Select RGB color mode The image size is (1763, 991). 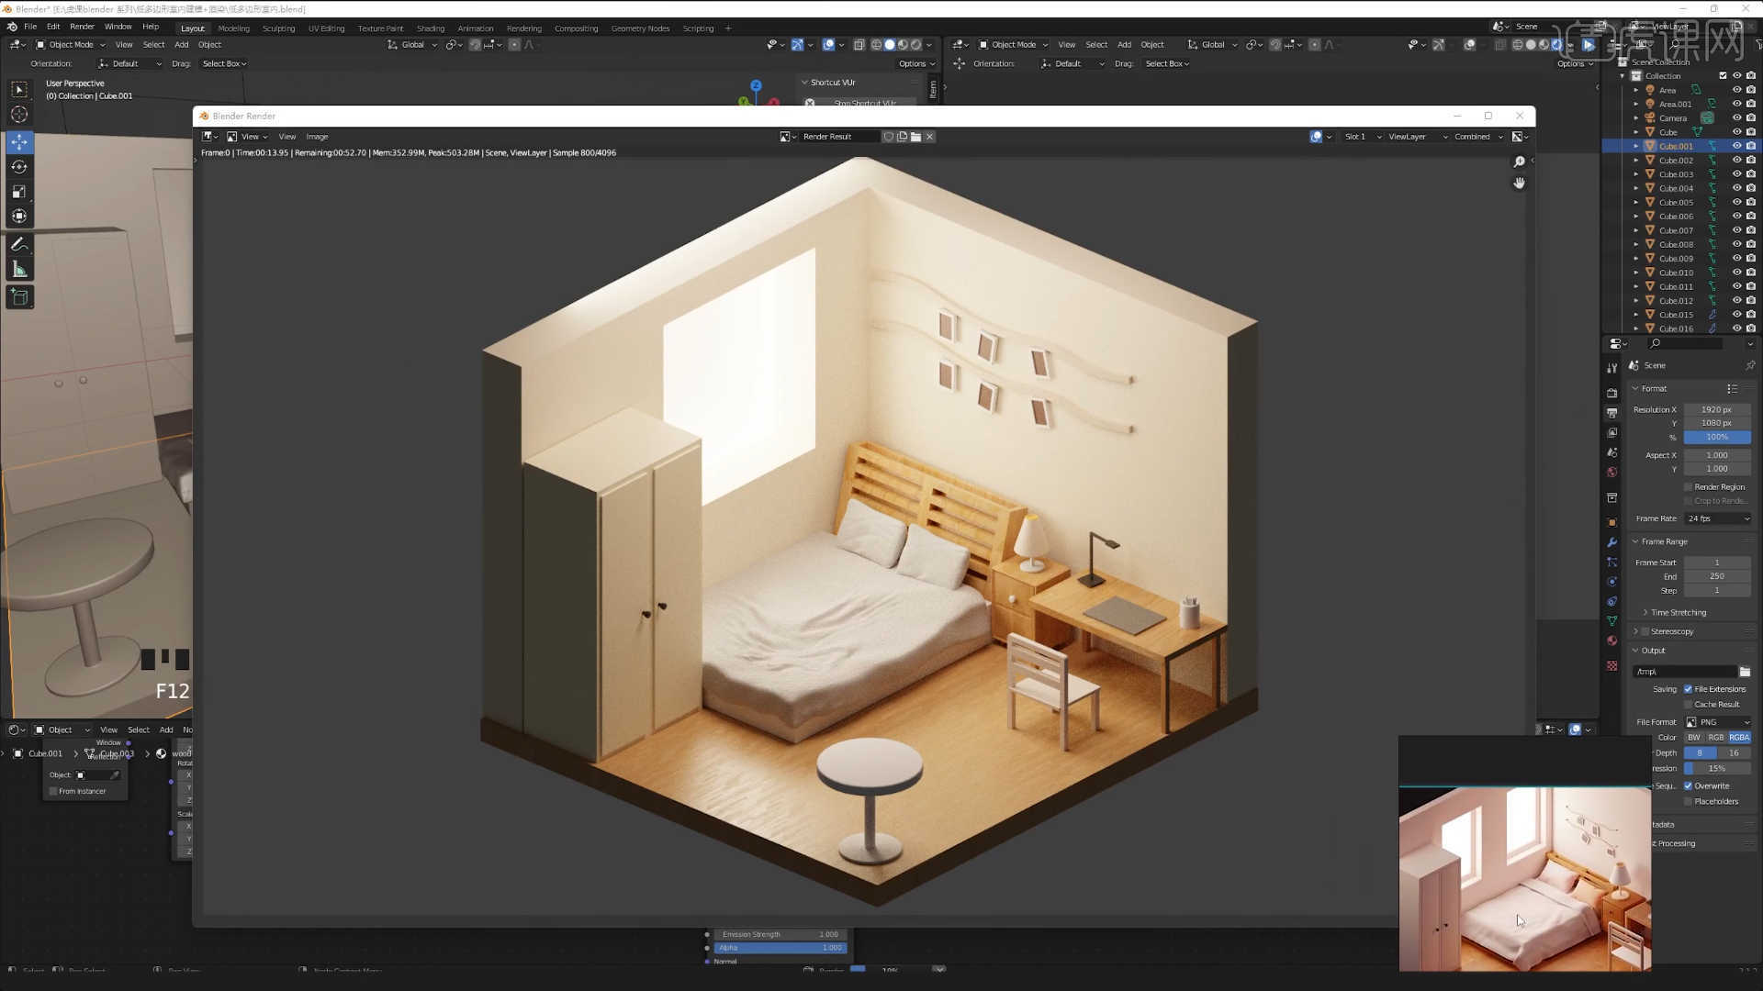1716,738
